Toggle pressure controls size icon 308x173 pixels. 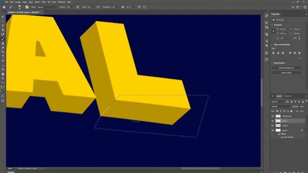tap(139, 7)
